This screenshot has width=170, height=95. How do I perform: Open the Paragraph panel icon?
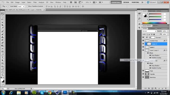click(139, 28)
